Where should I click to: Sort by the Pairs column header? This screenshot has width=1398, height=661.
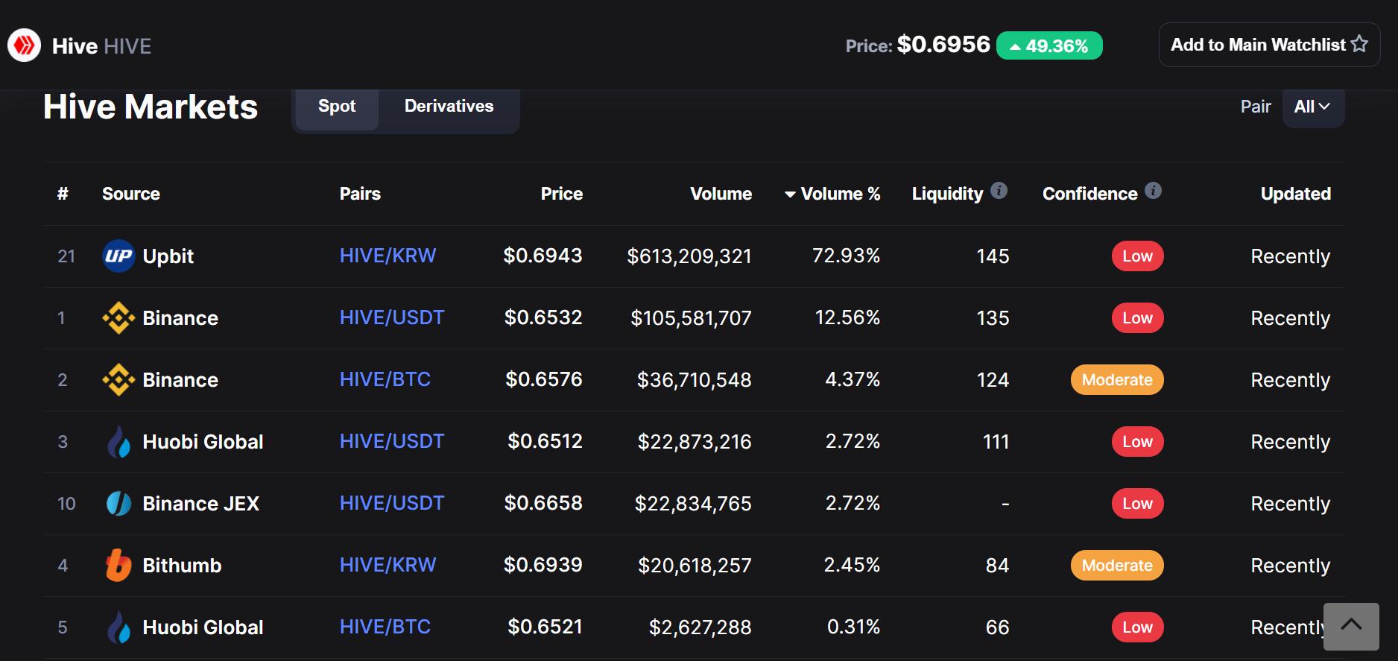coord(360,194)
